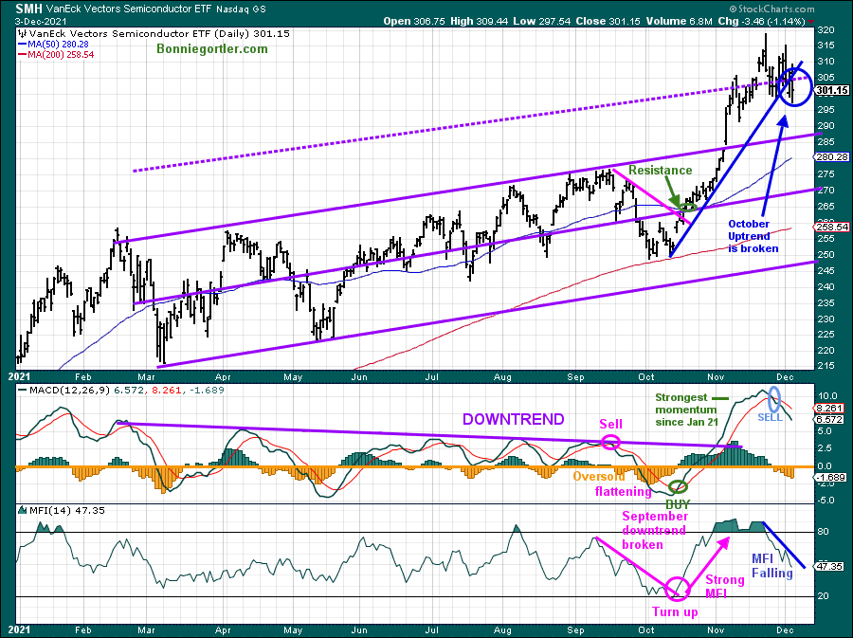
Task: Click the MACD(12,26,9) indicator label
Action: pyautogui.click(x=120, y=390)
